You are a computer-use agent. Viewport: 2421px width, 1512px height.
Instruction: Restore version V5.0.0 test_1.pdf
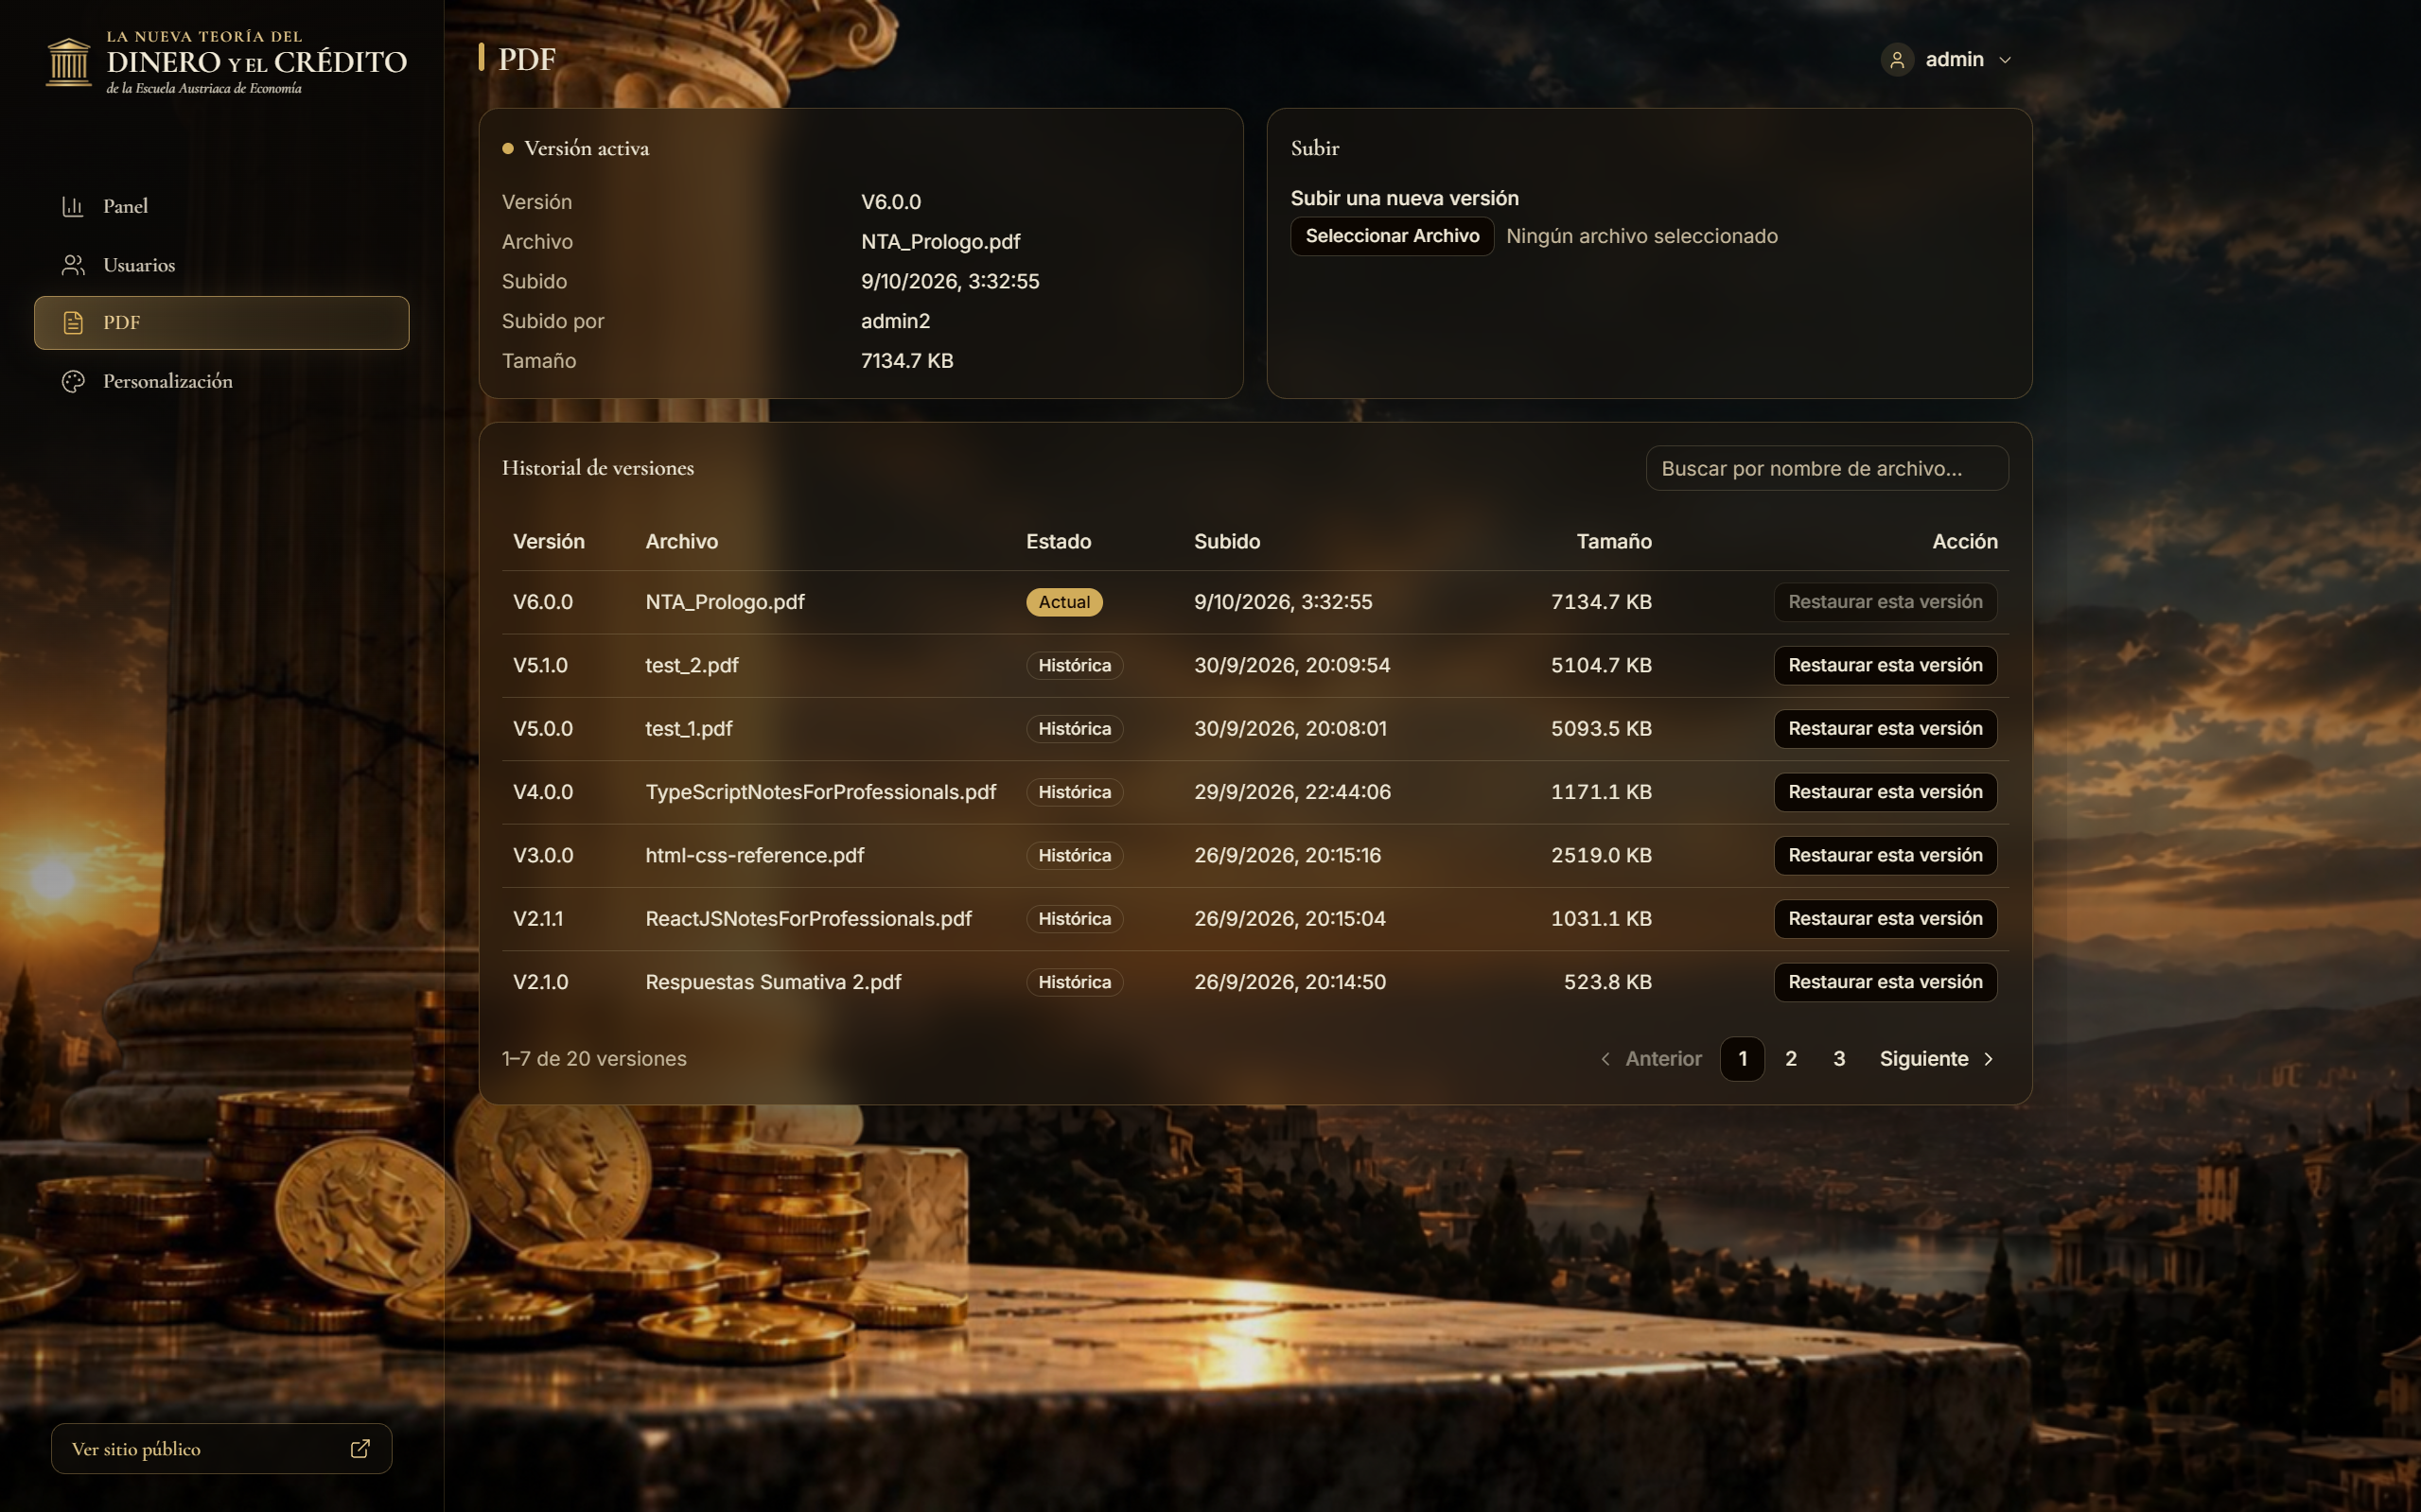[x=1885, y=729]
